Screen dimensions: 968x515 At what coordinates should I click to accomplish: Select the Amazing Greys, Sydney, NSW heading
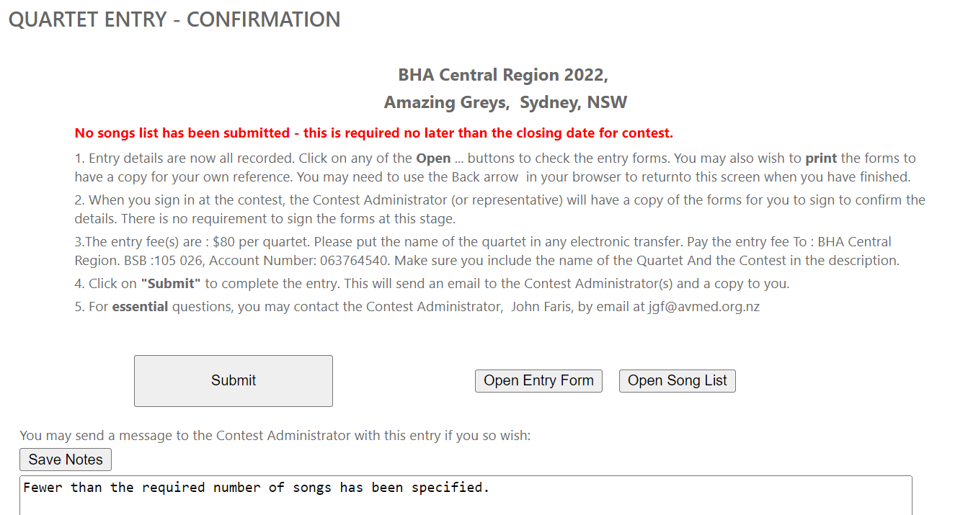click(x=505, y=102)
